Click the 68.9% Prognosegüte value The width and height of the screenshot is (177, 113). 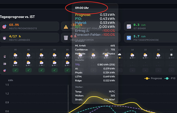pyautogui.click(x=14, y=25)
